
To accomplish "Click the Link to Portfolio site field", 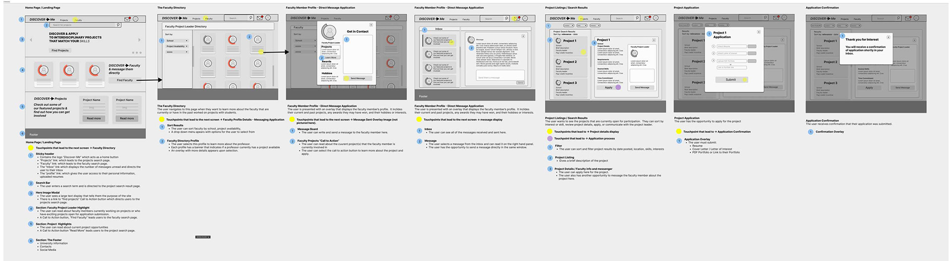I will [x=732, y=67].
